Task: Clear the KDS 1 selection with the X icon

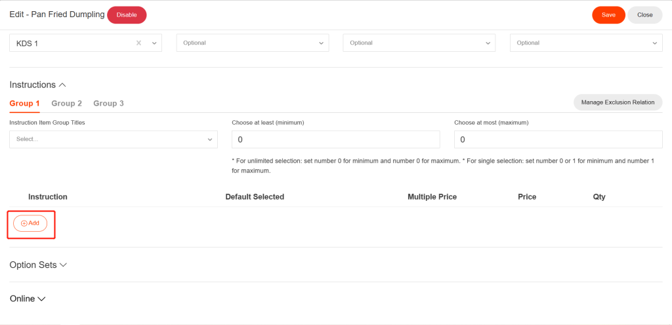Action: 138,43
